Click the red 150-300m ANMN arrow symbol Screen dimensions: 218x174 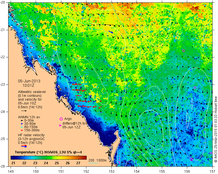point(22,130)
